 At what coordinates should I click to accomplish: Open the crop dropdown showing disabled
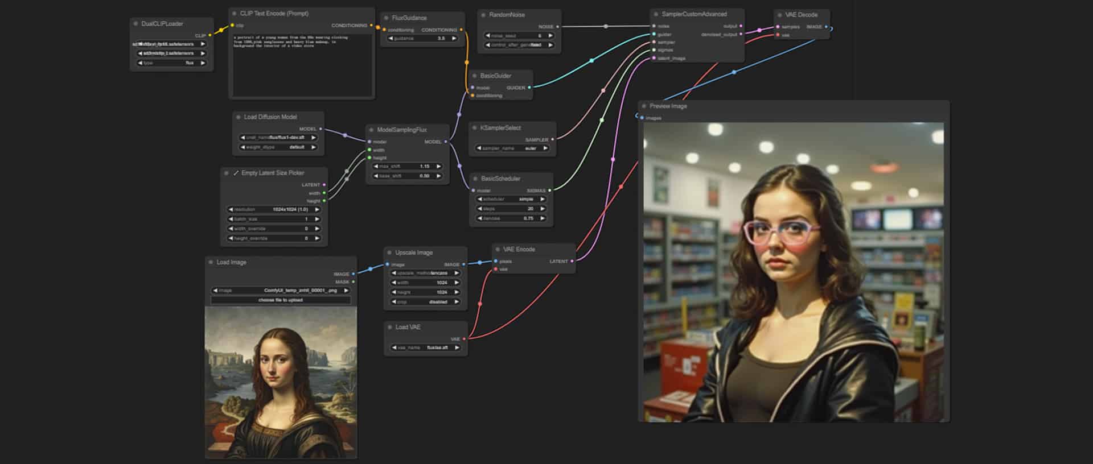pos(425,303)
